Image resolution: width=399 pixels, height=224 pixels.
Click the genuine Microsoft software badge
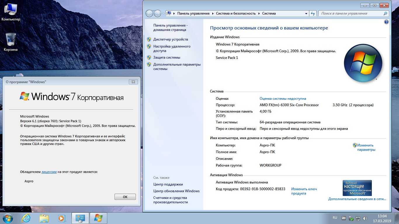pyautogui.click(x=357, y=188)
